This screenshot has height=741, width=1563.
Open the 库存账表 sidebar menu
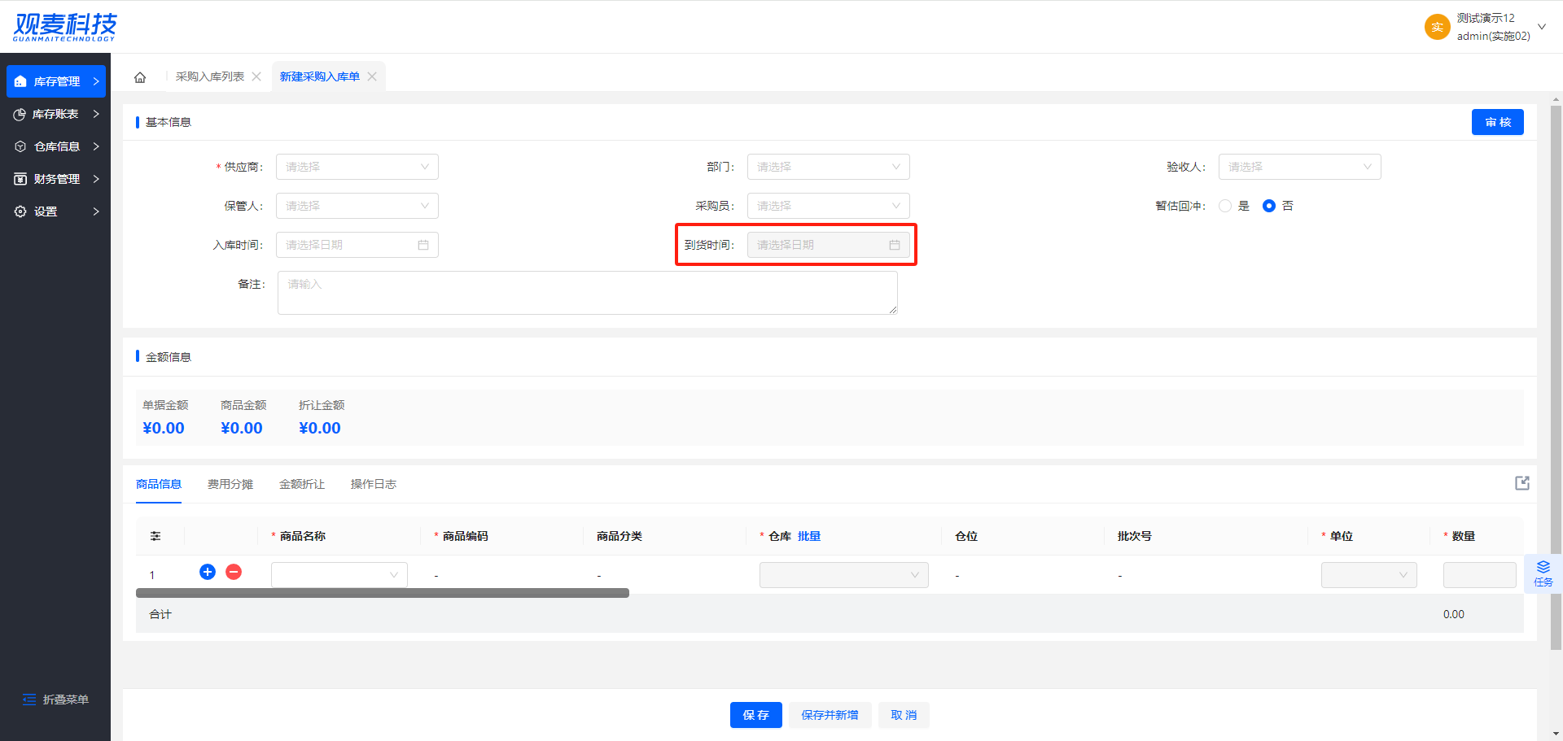click(x=56, y=114)
